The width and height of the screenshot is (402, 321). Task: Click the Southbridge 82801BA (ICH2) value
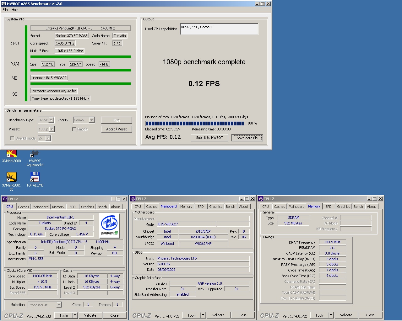pos(203,237)
